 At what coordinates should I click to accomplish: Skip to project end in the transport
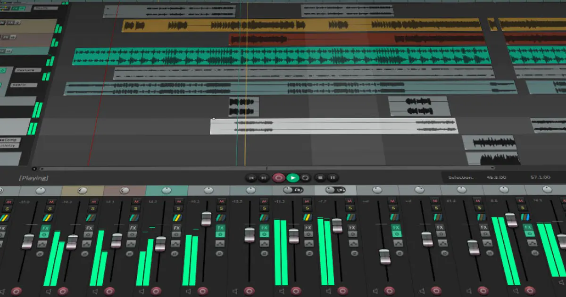pyautogui.click(x=264, y=178)
